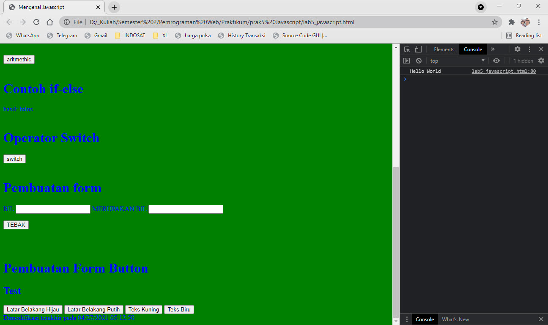The width and height of the screenshot is (548, 325).
Task: Switch to the Elements tab
Action: click(x=444, y=49)
